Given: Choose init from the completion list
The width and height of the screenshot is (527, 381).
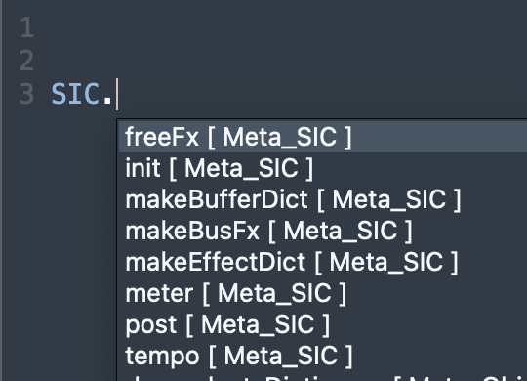Looking at the screenshot, I should [x=323, y=168].
